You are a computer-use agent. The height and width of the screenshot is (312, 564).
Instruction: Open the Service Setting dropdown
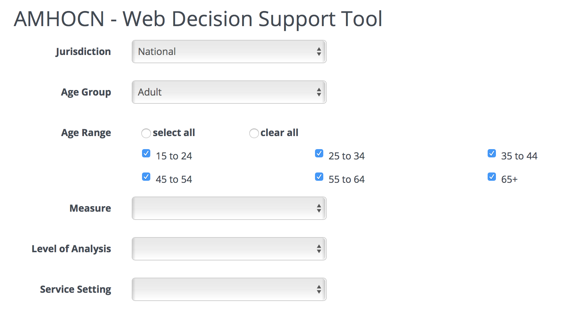[x=229, y=289]
